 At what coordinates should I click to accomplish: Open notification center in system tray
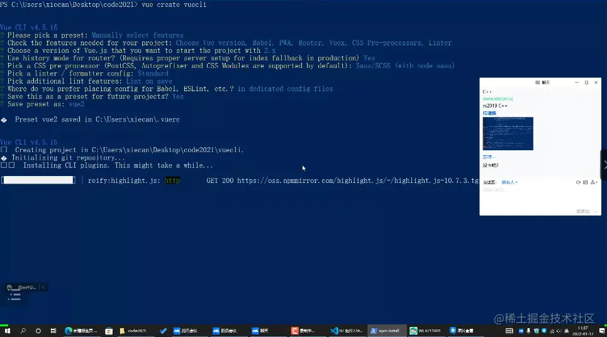pyautogui.click(x=602, y=331)
